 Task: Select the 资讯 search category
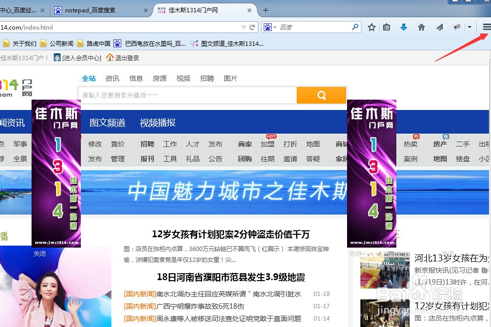pyautogui.click(x=112, y=78)
